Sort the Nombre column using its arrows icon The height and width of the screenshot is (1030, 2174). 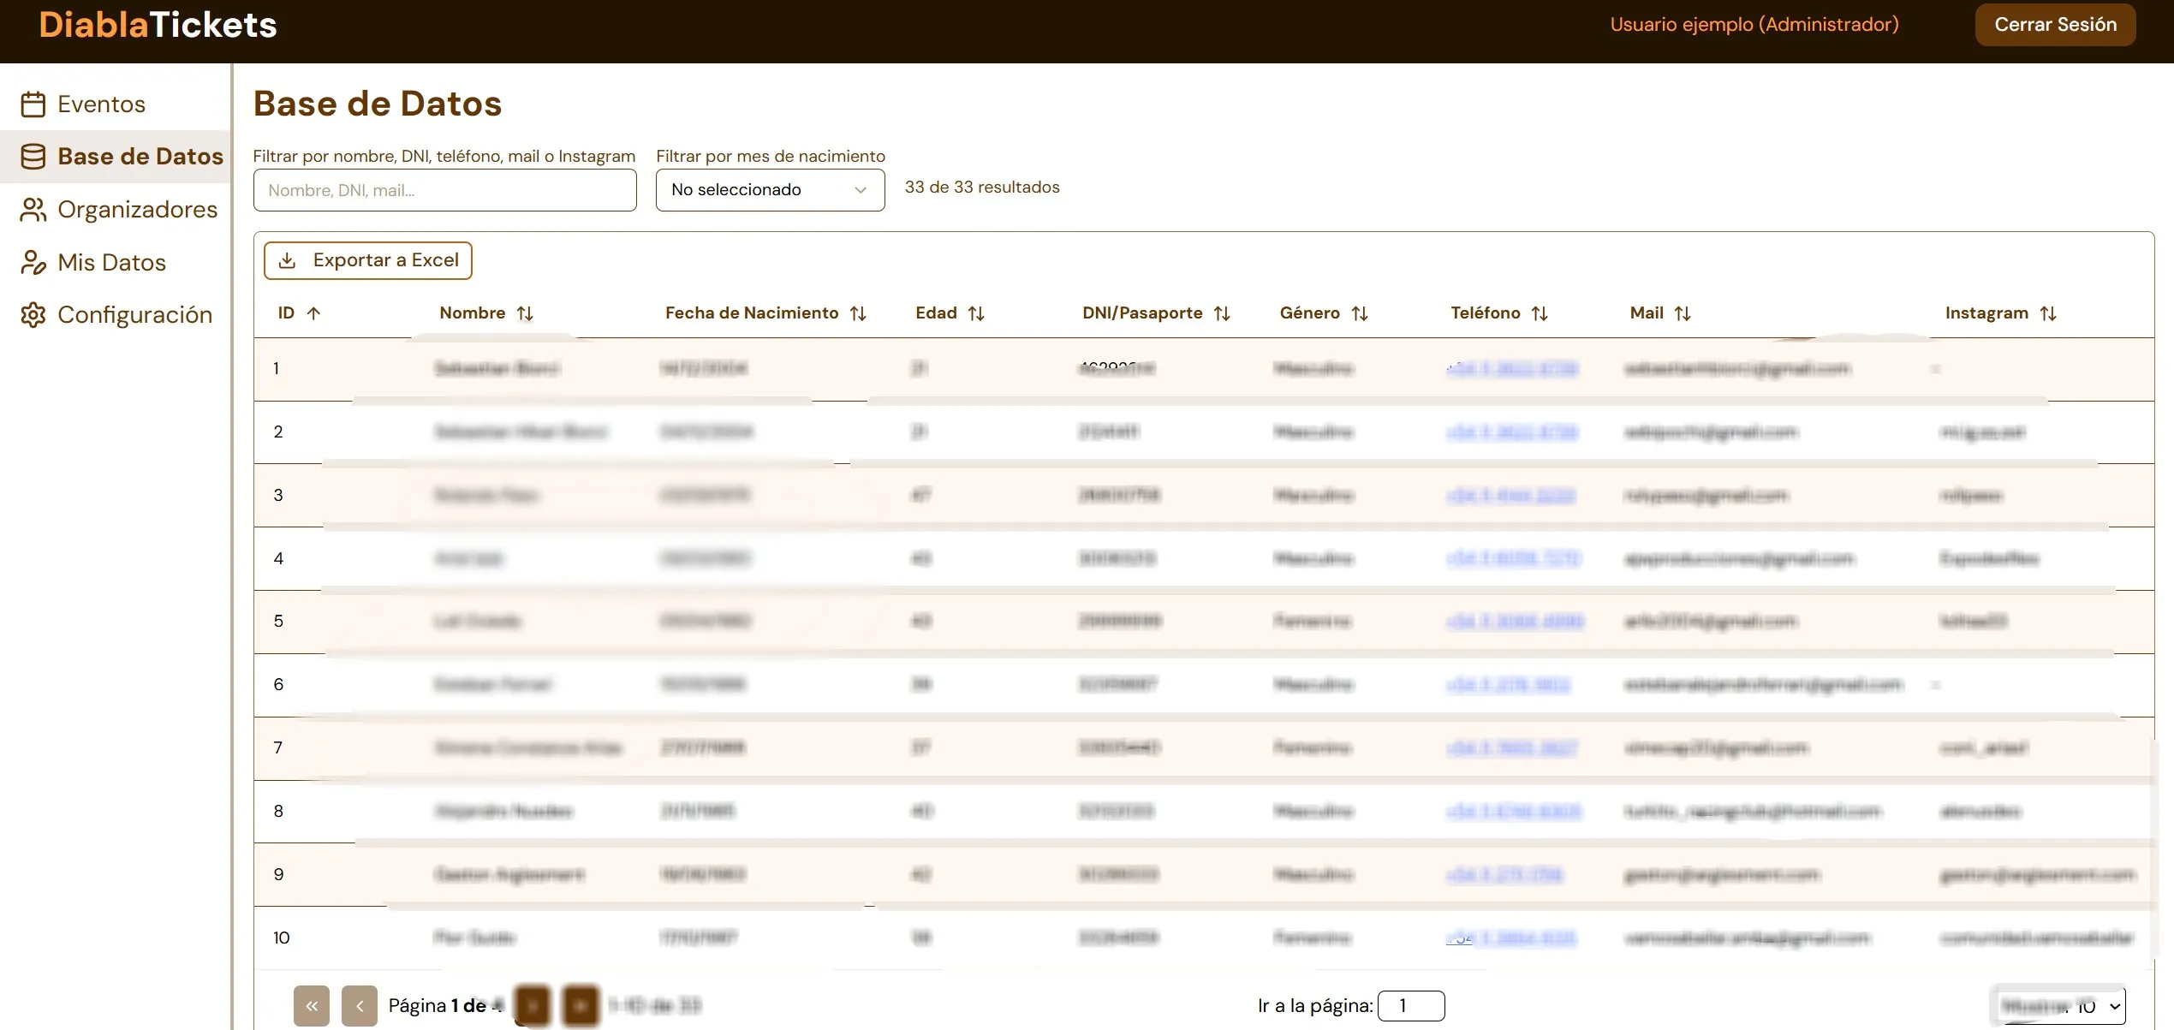[x=527, y=313]
